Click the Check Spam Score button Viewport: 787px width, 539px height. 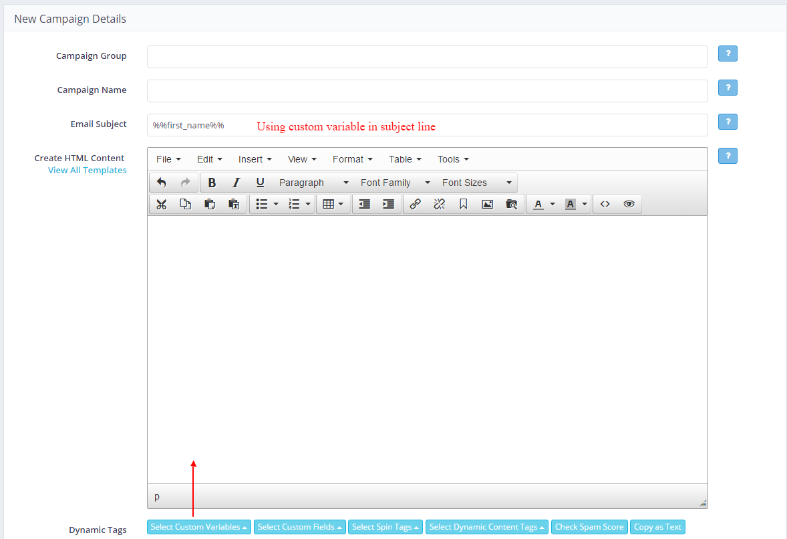pyautogui.click(x=589, y=527)
